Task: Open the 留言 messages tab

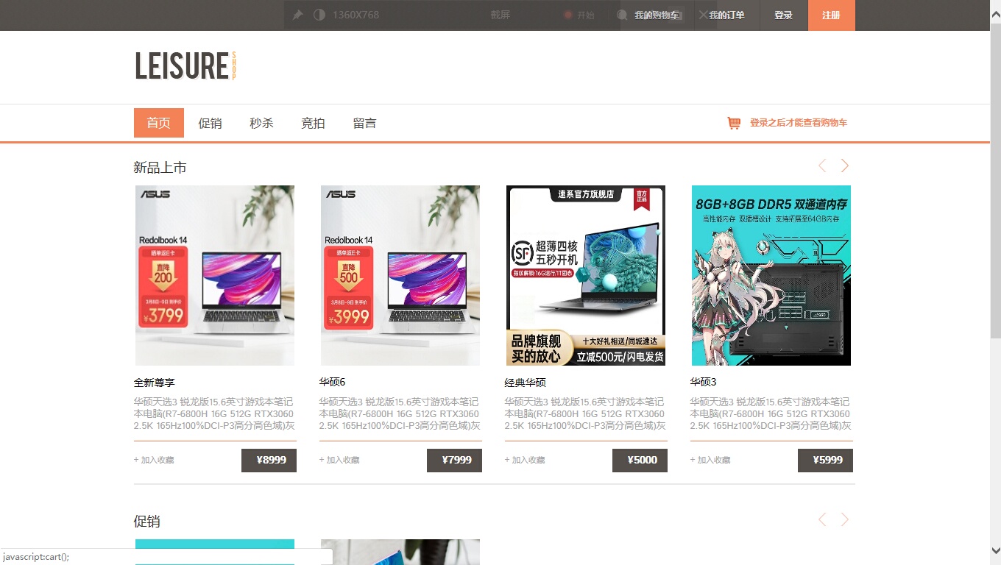Action: [x=364, y=123]
